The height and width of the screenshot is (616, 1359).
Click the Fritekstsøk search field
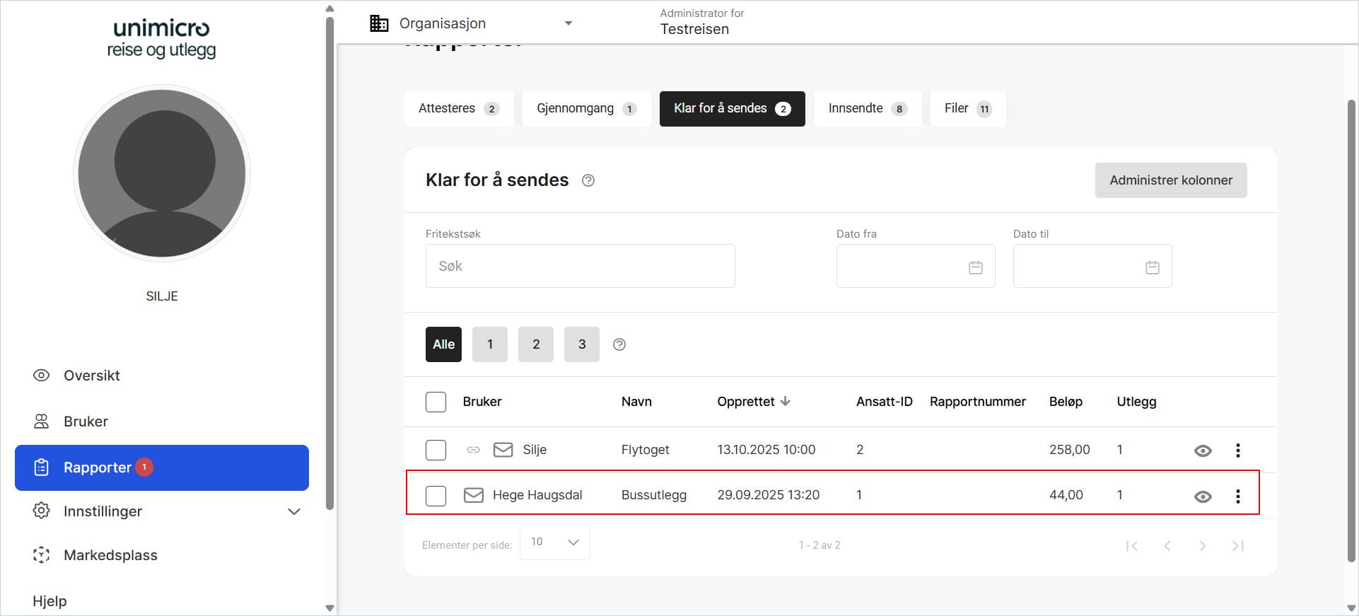point(580,266)
